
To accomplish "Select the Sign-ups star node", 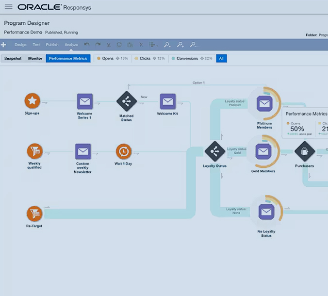I will coord(32,101).
